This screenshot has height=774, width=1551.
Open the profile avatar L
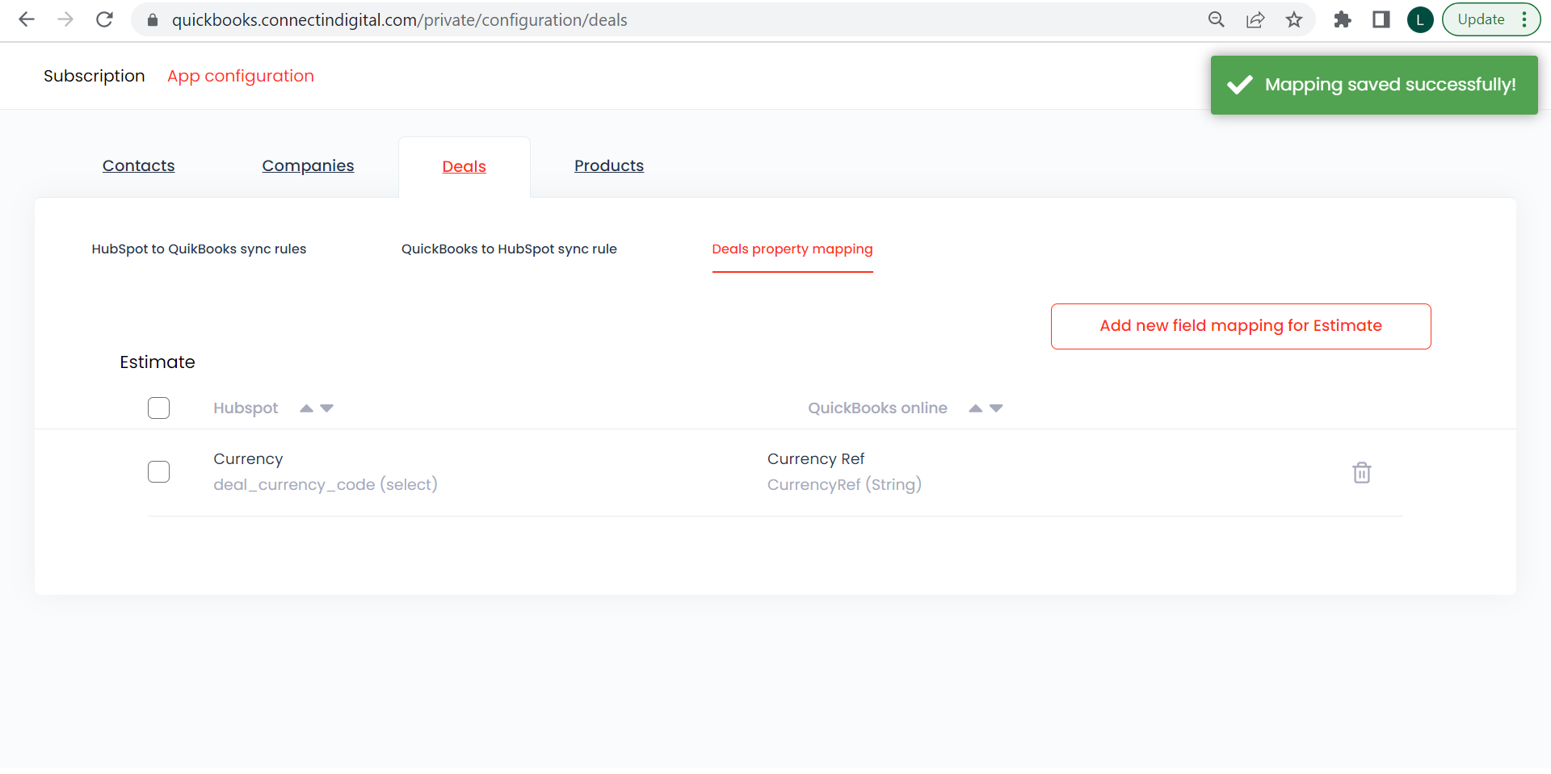pos(1420,19)
